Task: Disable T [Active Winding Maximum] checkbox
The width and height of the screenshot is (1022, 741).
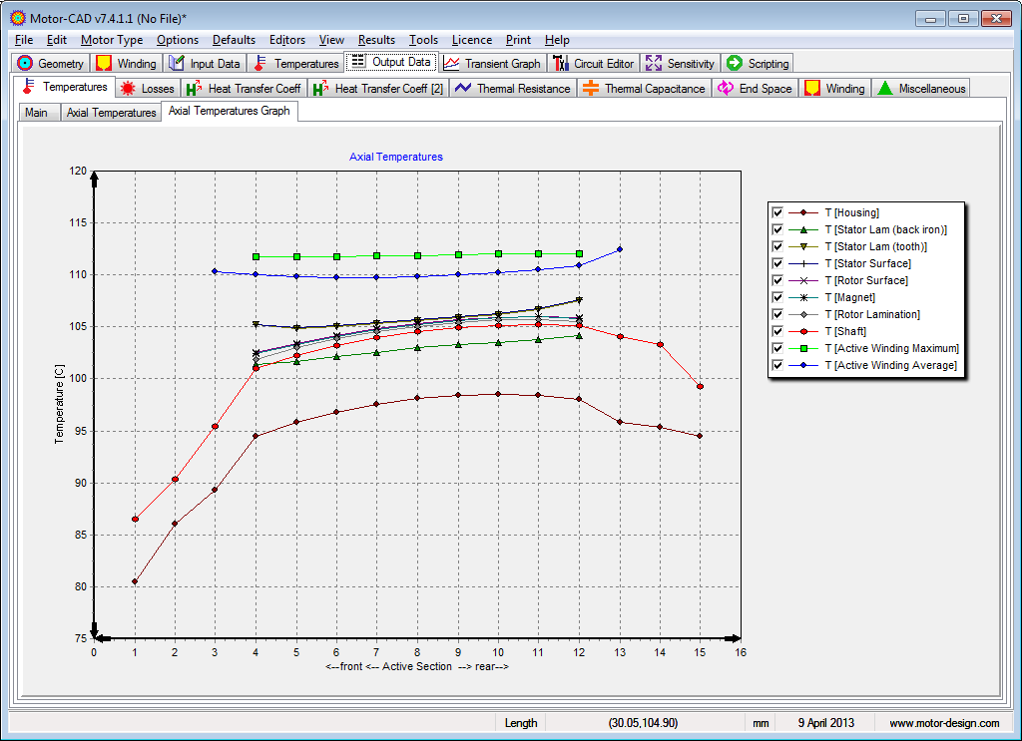Action: (x=777, y=348)
